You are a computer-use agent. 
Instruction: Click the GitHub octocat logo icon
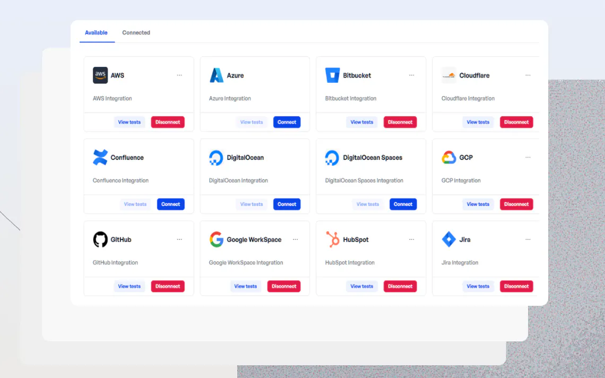click(100, 239)
